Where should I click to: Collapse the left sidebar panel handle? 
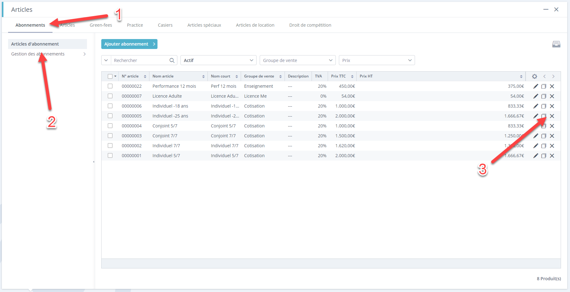(x=94, y=162)
